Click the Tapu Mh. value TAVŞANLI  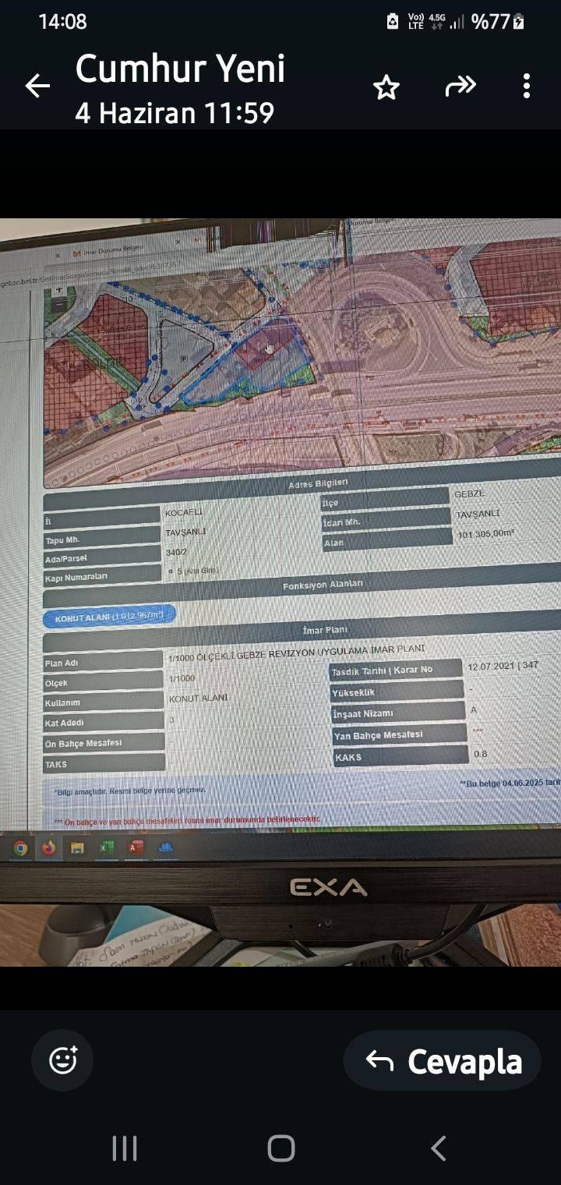pos(185,532)
